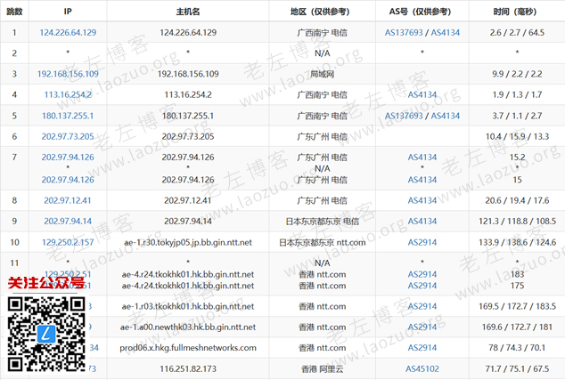Click the AS4134 link in hop 1 row
Image resolution: width=565 pixels, height=380 pixels.
(446, 32)
